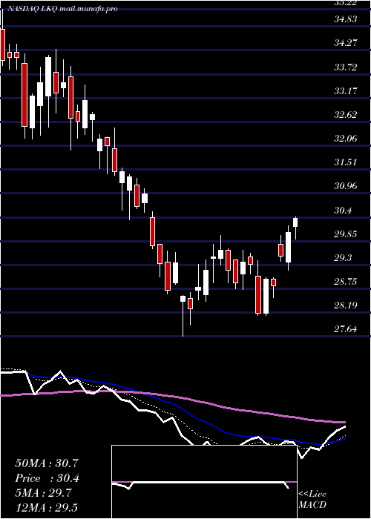
Task: Click the 30.96 price axis label
Action: tap(346, 186)
